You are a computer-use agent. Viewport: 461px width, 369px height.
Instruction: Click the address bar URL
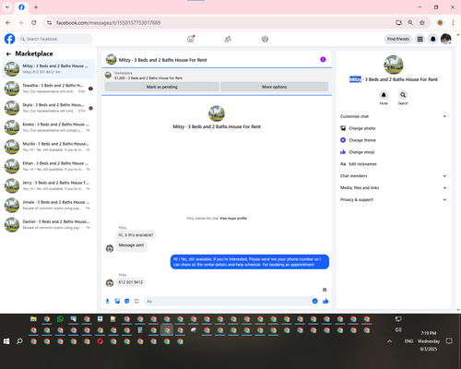(108, 23)
